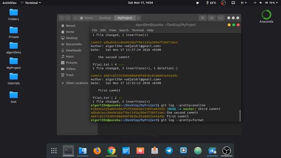
Task: Open Other Locations in sidebar
Action: coord(75,83)
